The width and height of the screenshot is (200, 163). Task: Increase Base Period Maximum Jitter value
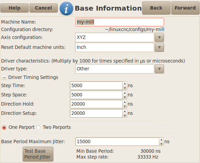tap(162, 139)
